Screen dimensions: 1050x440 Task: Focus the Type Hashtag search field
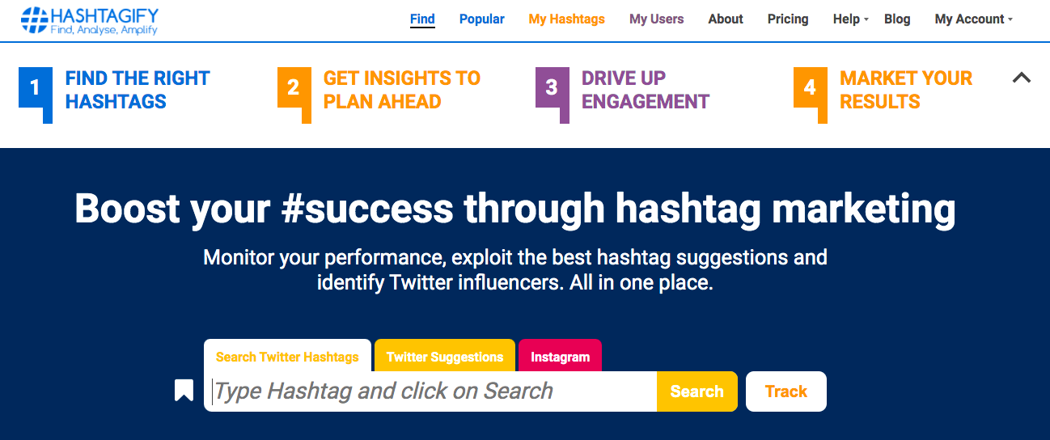[433, 391]
